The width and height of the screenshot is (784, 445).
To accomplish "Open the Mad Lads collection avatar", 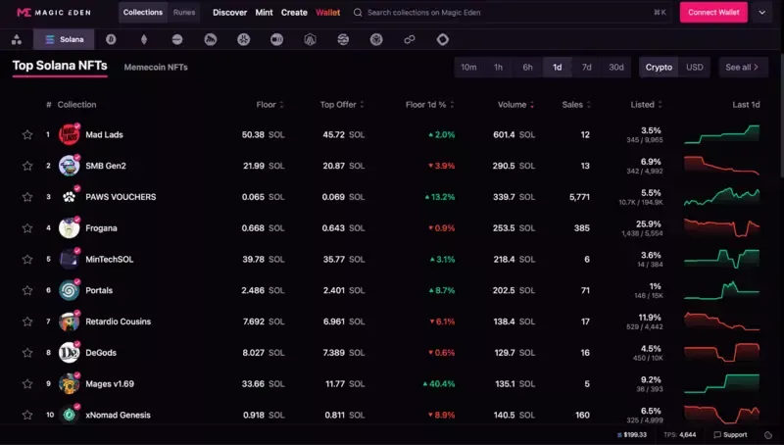I will pyautogui.click(x=69, y=134).
